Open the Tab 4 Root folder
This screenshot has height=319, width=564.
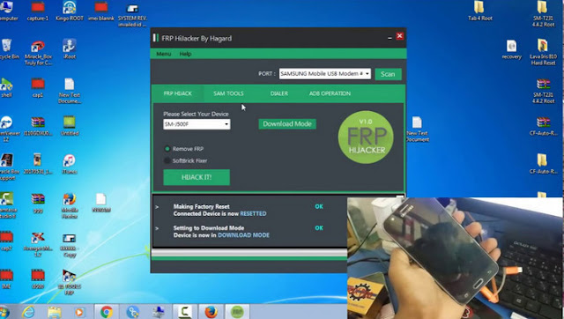pyautogui.click(x=479, y=11)
